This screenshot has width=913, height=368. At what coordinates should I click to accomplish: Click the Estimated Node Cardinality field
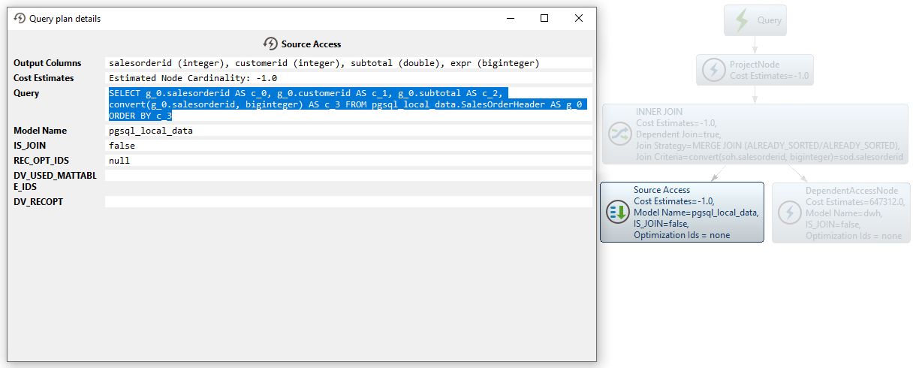pos(348,78)
